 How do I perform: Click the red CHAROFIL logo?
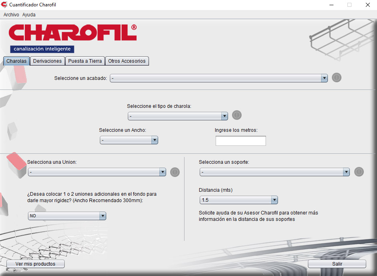coord(73,32)
